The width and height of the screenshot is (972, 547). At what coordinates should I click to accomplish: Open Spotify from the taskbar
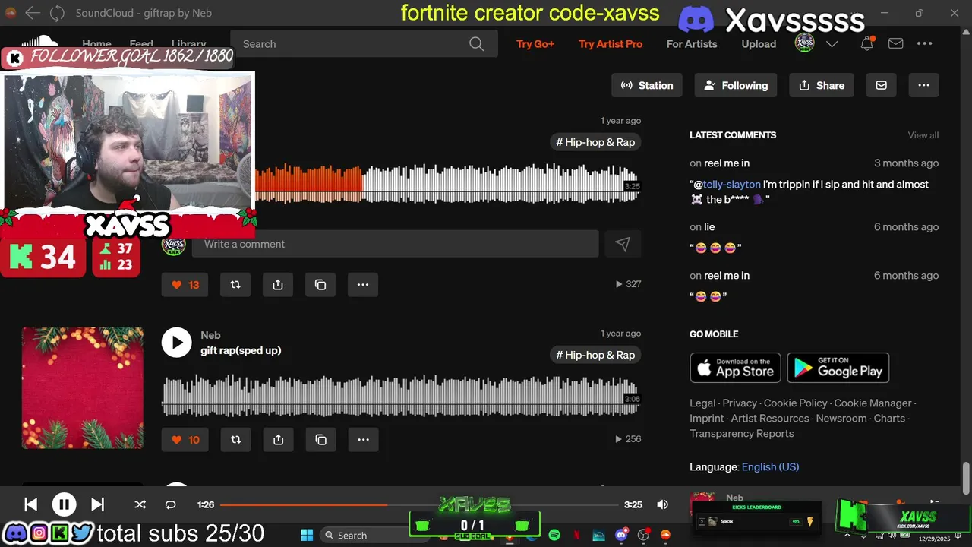554,535
